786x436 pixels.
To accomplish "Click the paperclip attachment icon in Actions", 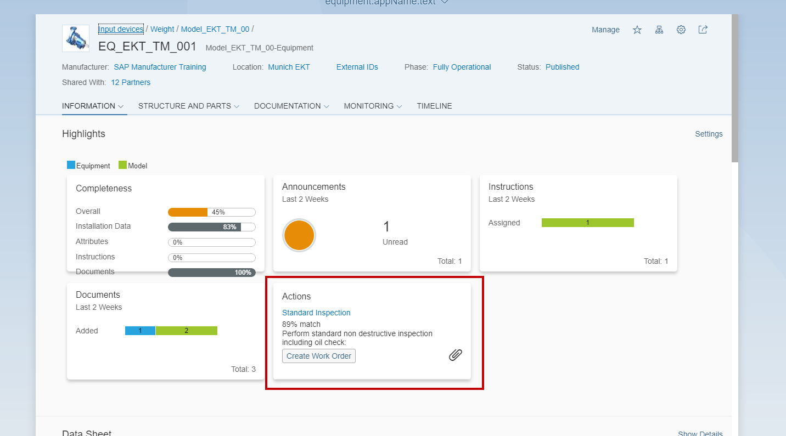I will (x=456, y=355).
